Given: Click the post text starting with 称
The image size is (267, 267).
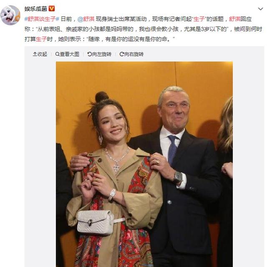Looking at the screenshot, I should point(143,29).
